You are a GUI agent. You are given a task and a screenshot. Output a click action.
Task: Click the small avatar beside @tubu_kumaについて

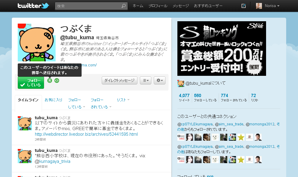(x=181, y=83)
